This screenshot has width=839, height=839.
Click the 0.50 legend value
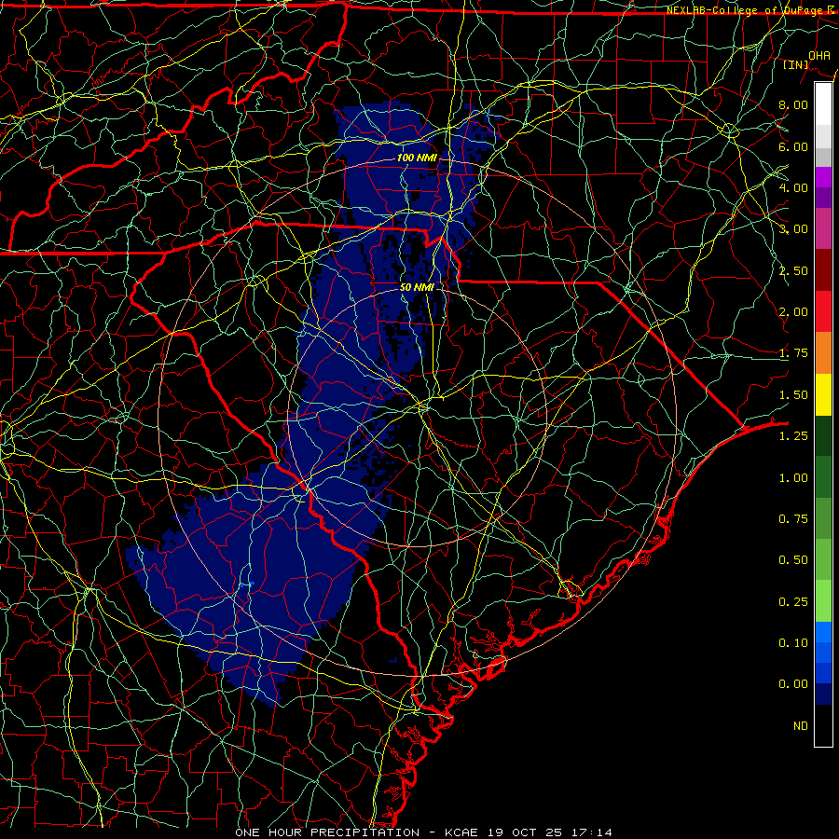coord(793,560)
